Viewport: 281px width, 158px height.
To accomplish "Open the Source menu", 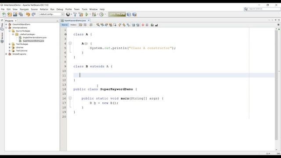I will pyautogui.click(x=34, y=9).
